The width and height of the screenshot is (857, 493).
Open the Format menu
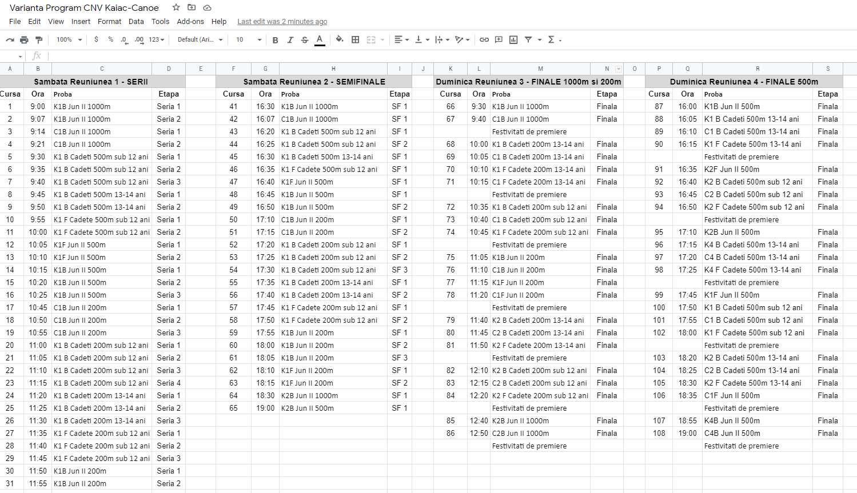click(x=109, y=21)
